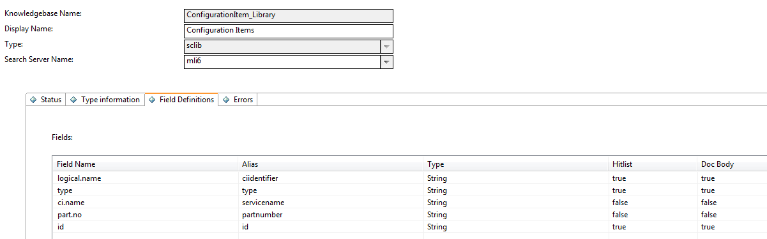The height and width of the screenshot is (239, 767).
Task: Click the diamond icon on Errors tab
Action: click(226, 100)
